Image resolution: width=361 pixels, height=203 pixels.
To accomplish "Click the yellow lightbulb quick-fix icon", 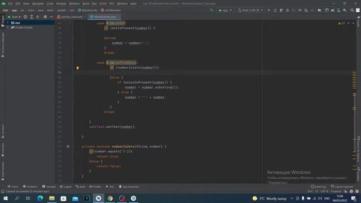I will tap(78, 68).
